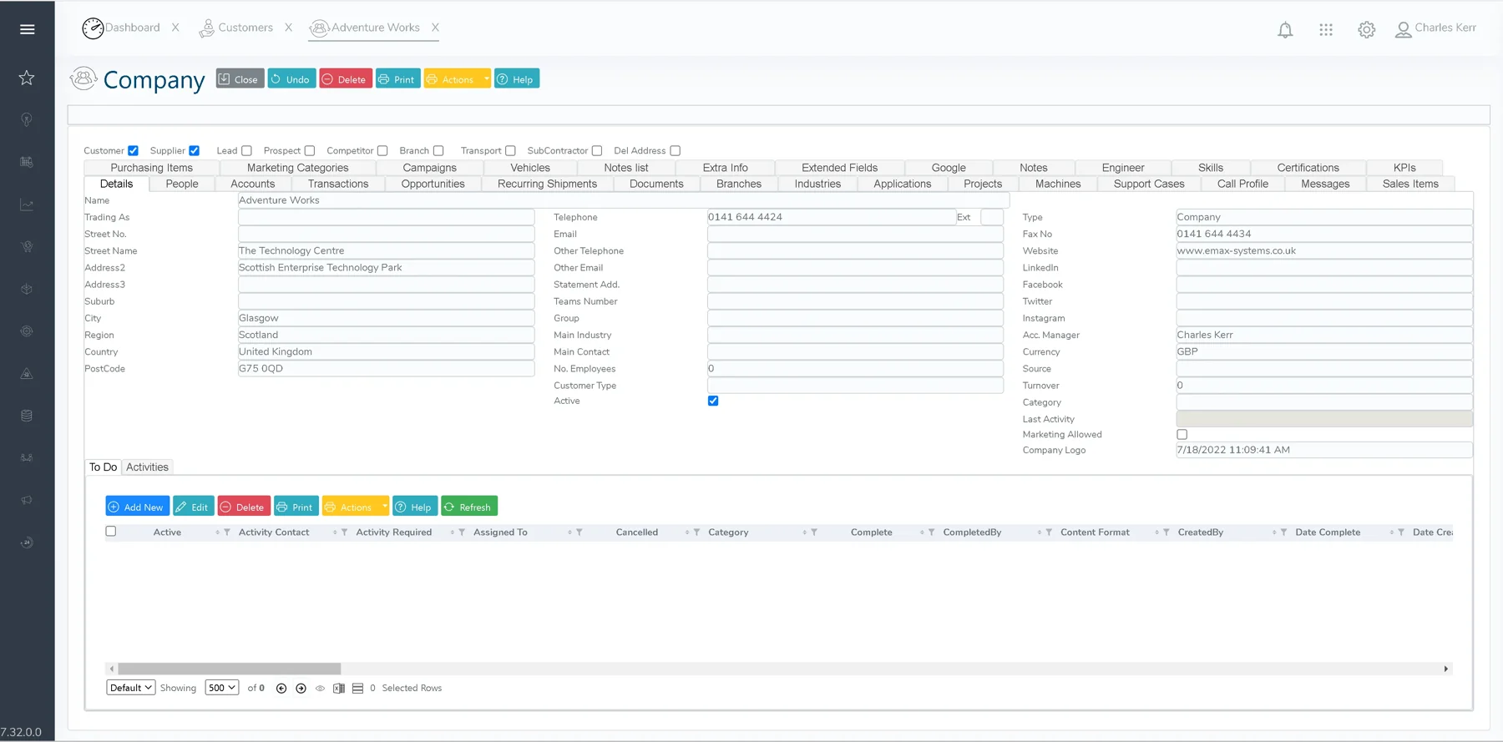Expand the To Do Actions dropdown arrow

point(384,507)
